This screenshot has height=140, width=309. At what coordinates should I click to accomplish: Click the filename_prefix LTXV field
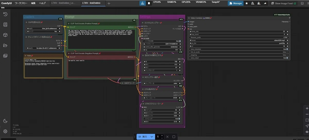click(238, 37)
